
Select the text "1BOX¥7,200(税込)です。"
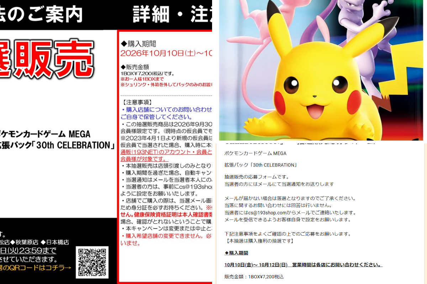click(147, 73)
